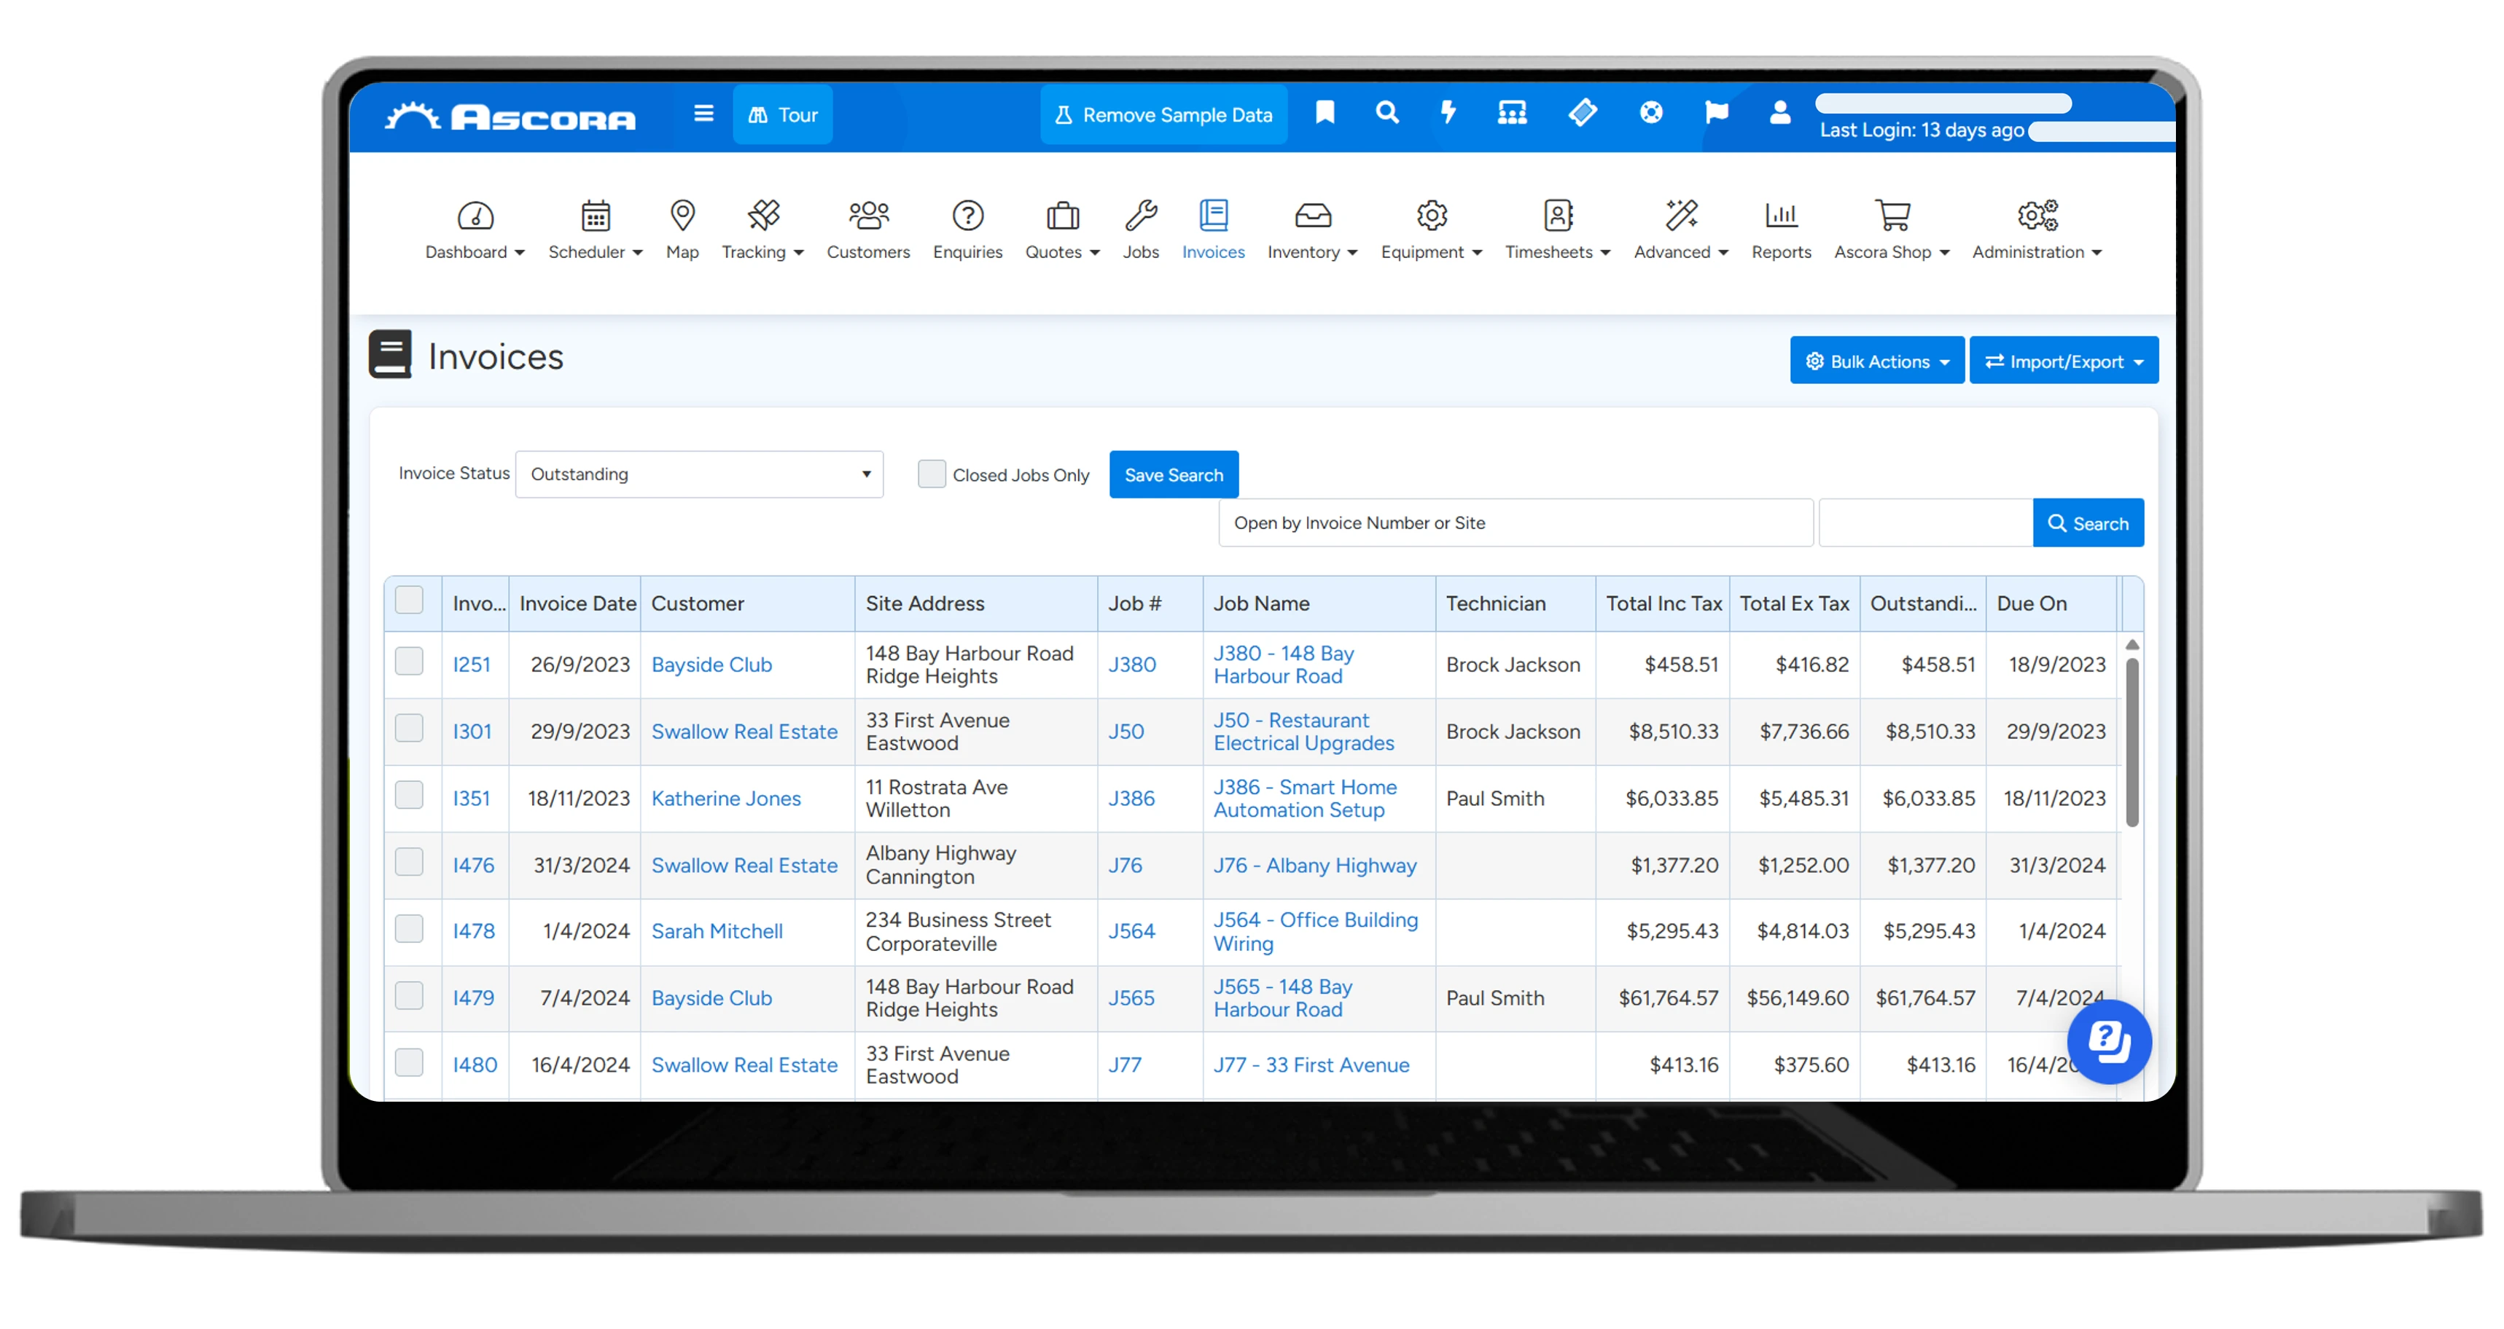Check the row checkbox for invoice I478
2504x1329 pixels.
409,929
